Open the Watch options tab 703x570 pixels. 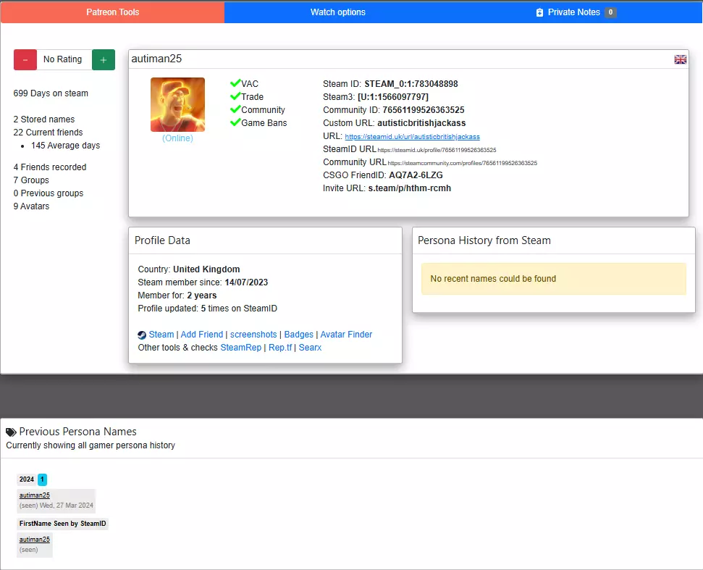(338, 12)
